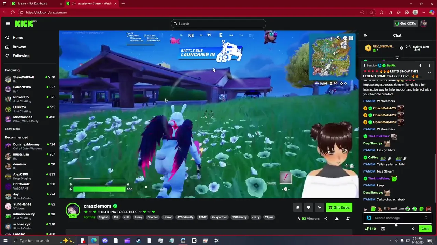The image size is (437, 245).
Task: Click the KICK logo
Action: [x=26, y=23]
